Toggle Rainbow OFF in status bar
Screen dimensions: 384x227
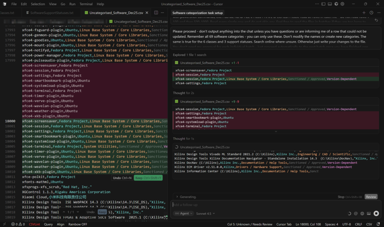click(x=77, y=224)
